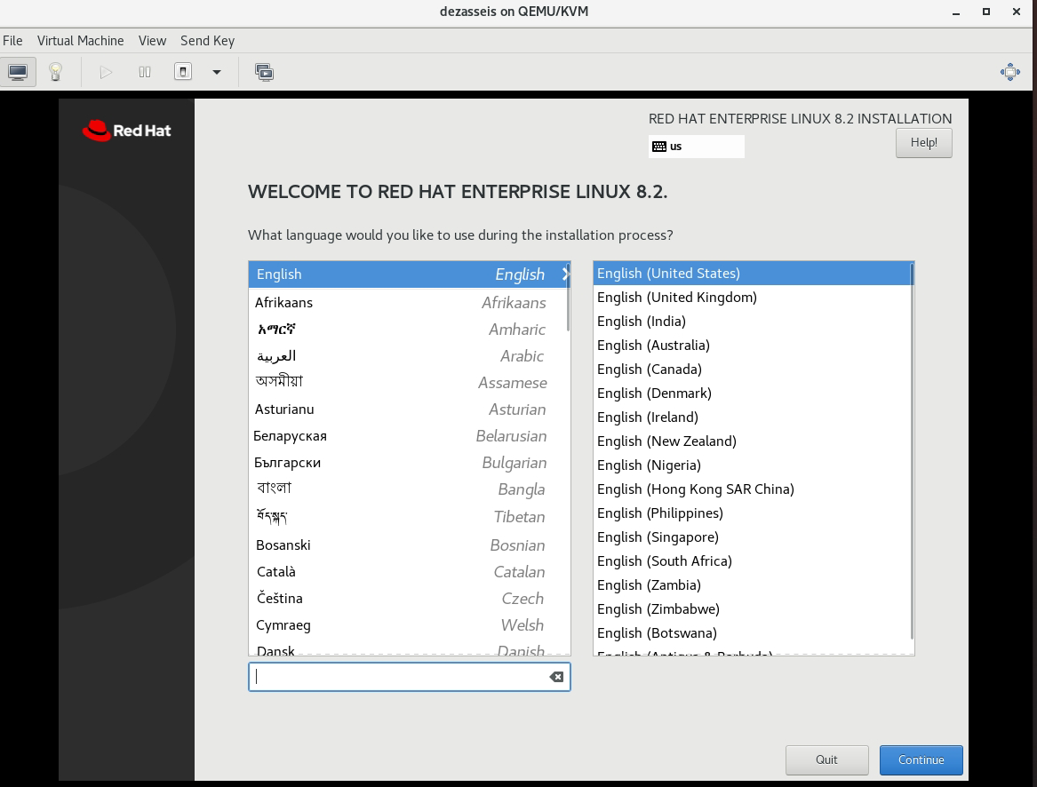Image resolution: width=1037 pixels, height=787 pixels.
Task: Close the QEMU/KVM window
Action: tap(1017, 12)
